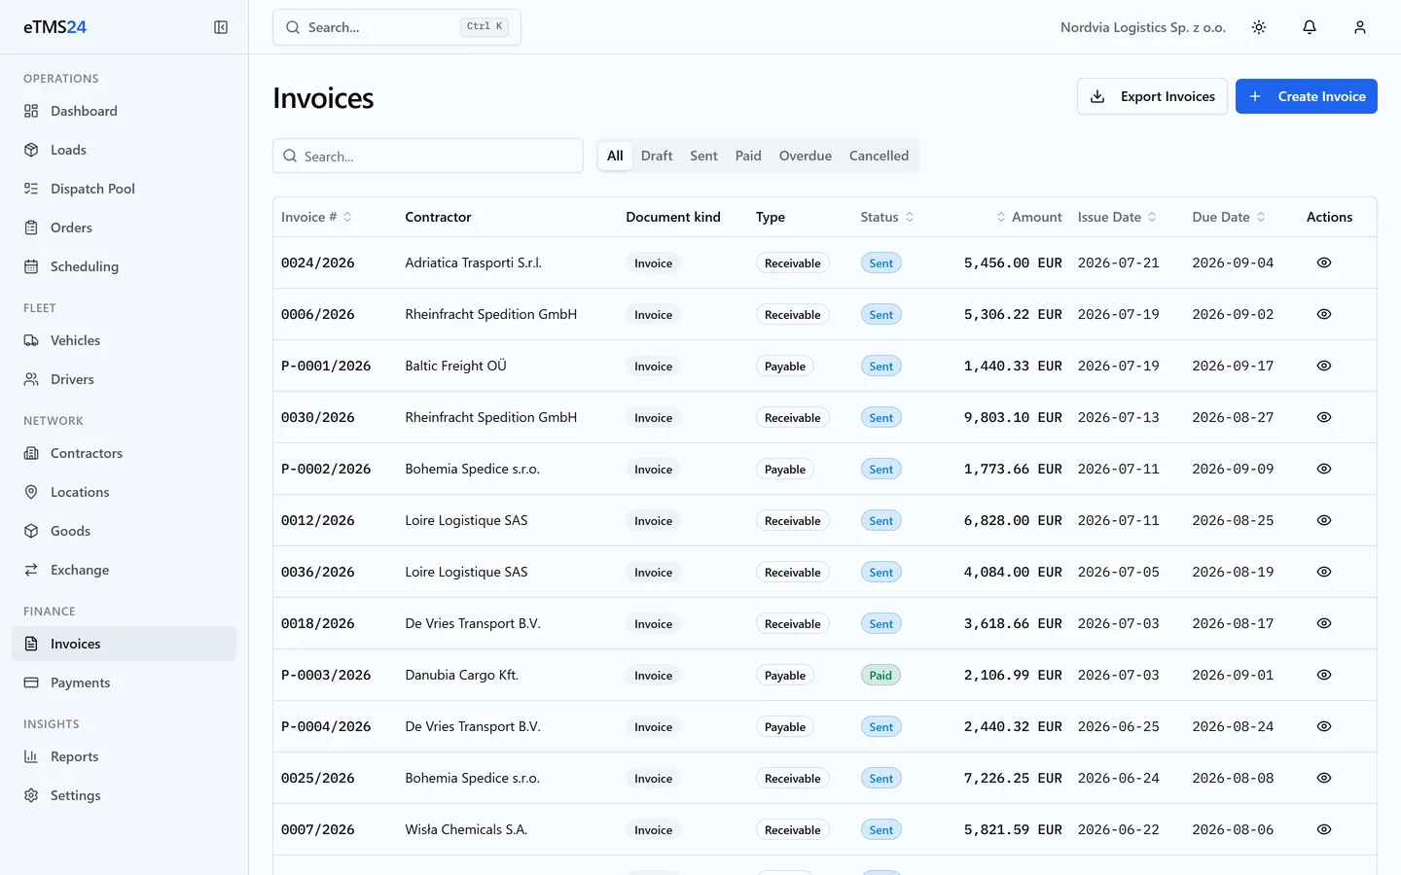
Task: Filter by Cancelled tab
Action: [x=879, y=156]
